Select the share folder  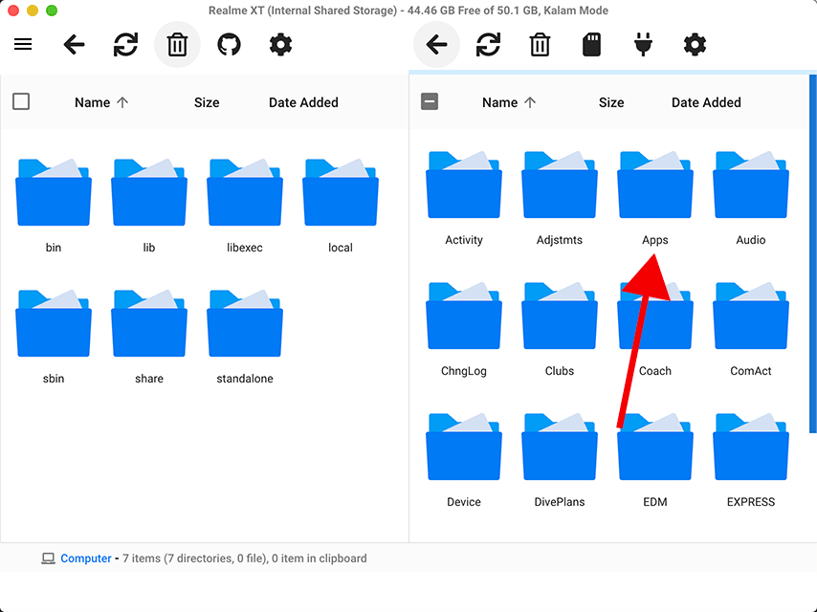click(x=149, y=337)
